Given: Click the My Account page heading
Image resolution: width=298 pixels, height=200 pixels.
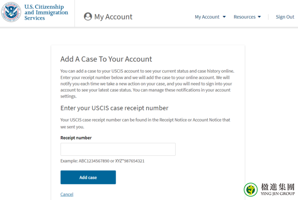Looking at the screenshot, I should click(x=113, y=17).
